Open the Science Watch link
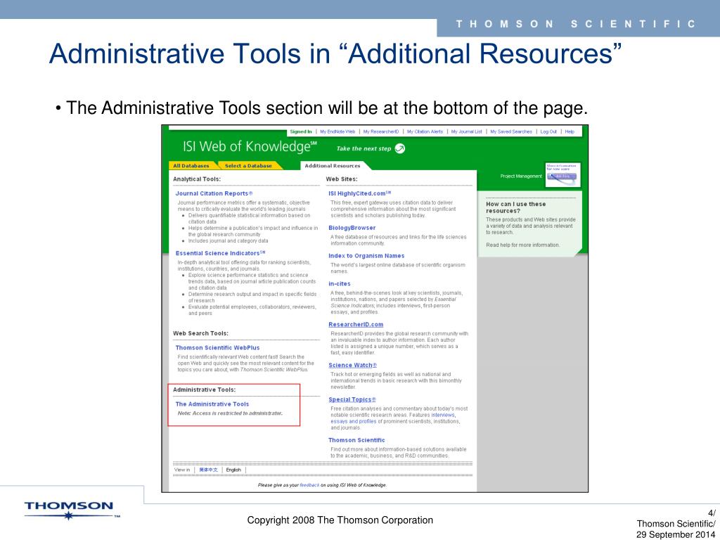 tap(353, 365)
